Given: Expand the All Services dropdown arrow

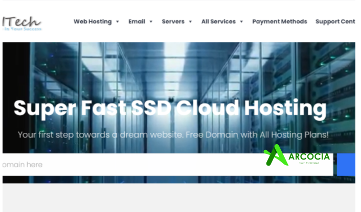Looking at the screenshot, I should [241, 22].
